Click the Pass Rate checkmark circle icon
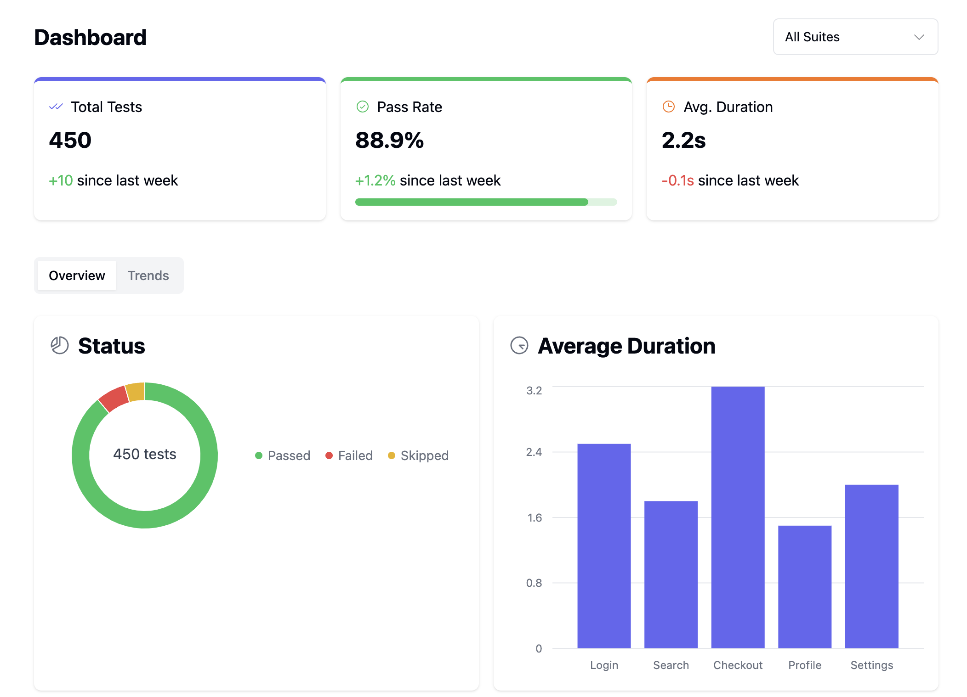Screen dimensions: 967x697 [363, 107]
